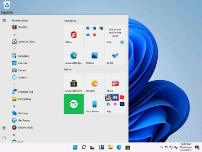Show hidden system tray icons chevron

click(161, 147)
